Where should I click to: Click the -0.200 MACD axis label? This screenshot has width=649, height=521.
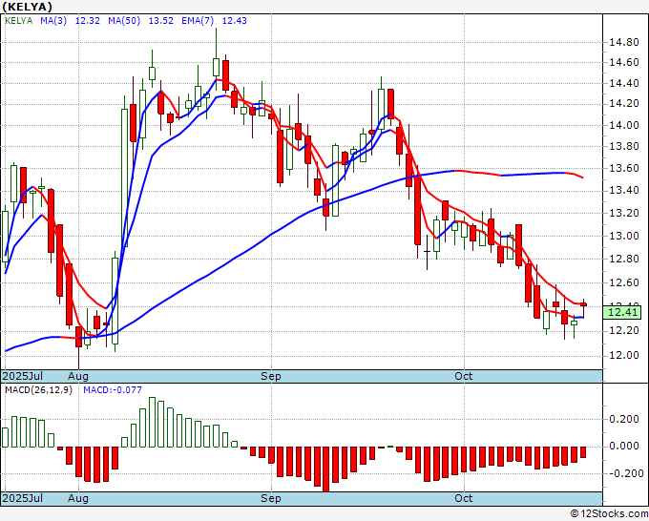point(622,473)
